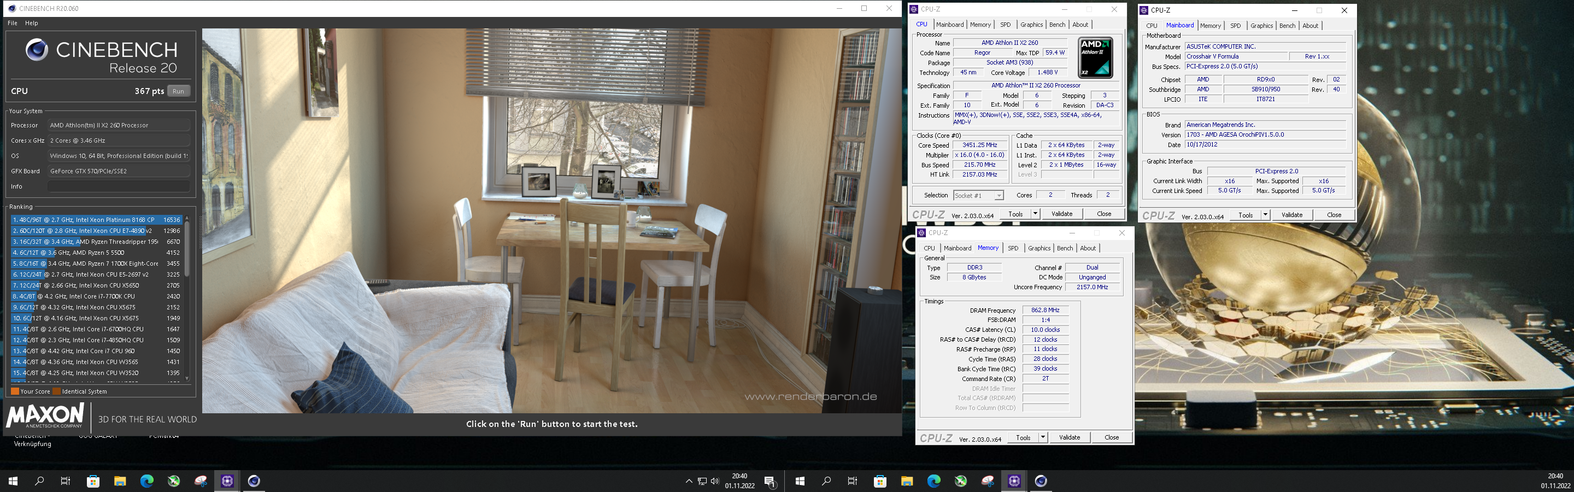This screenshot has width=1574, height=492.
Task: Show hidden system tray icons chevron
Action: point(689,481)
